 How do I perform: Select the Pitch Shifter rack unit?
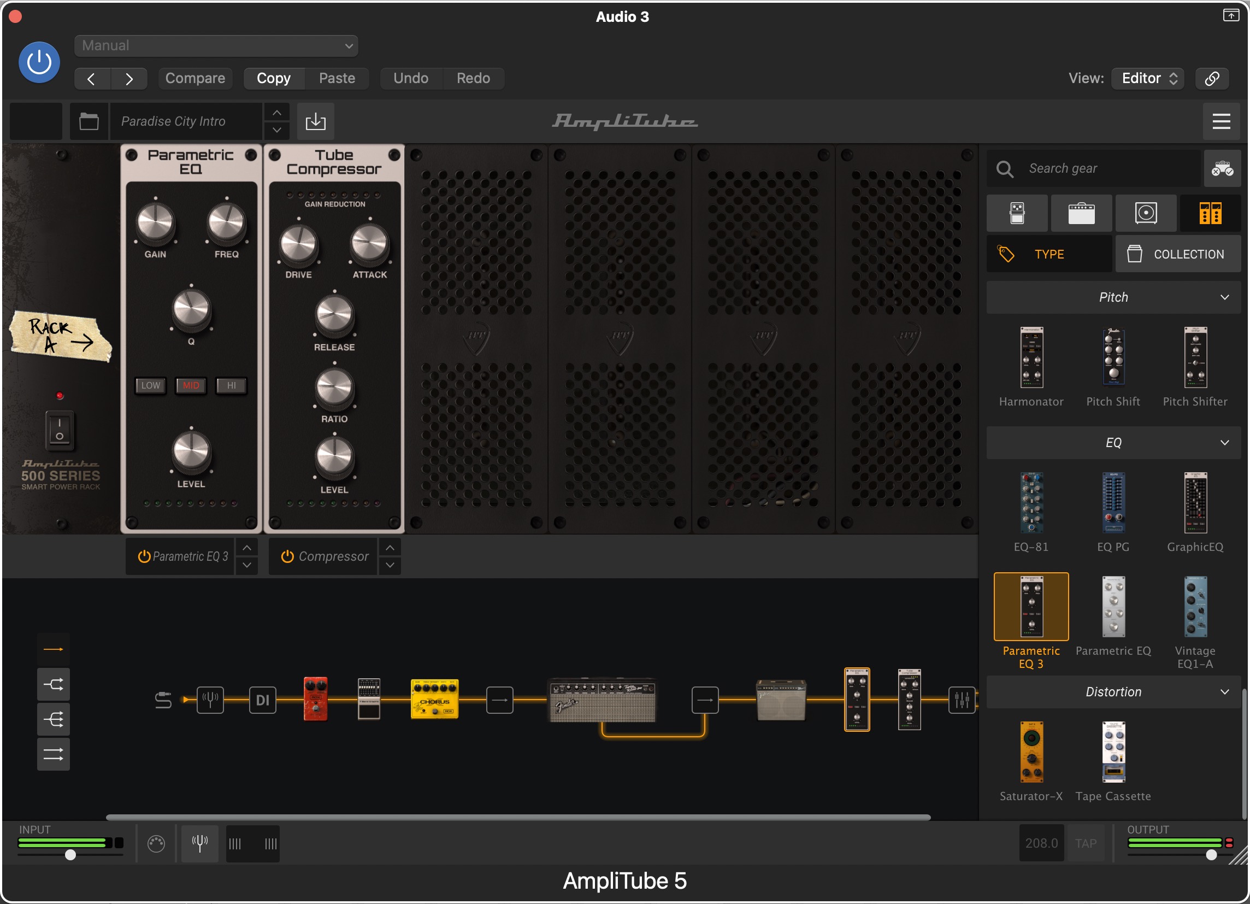[1195, 367]
